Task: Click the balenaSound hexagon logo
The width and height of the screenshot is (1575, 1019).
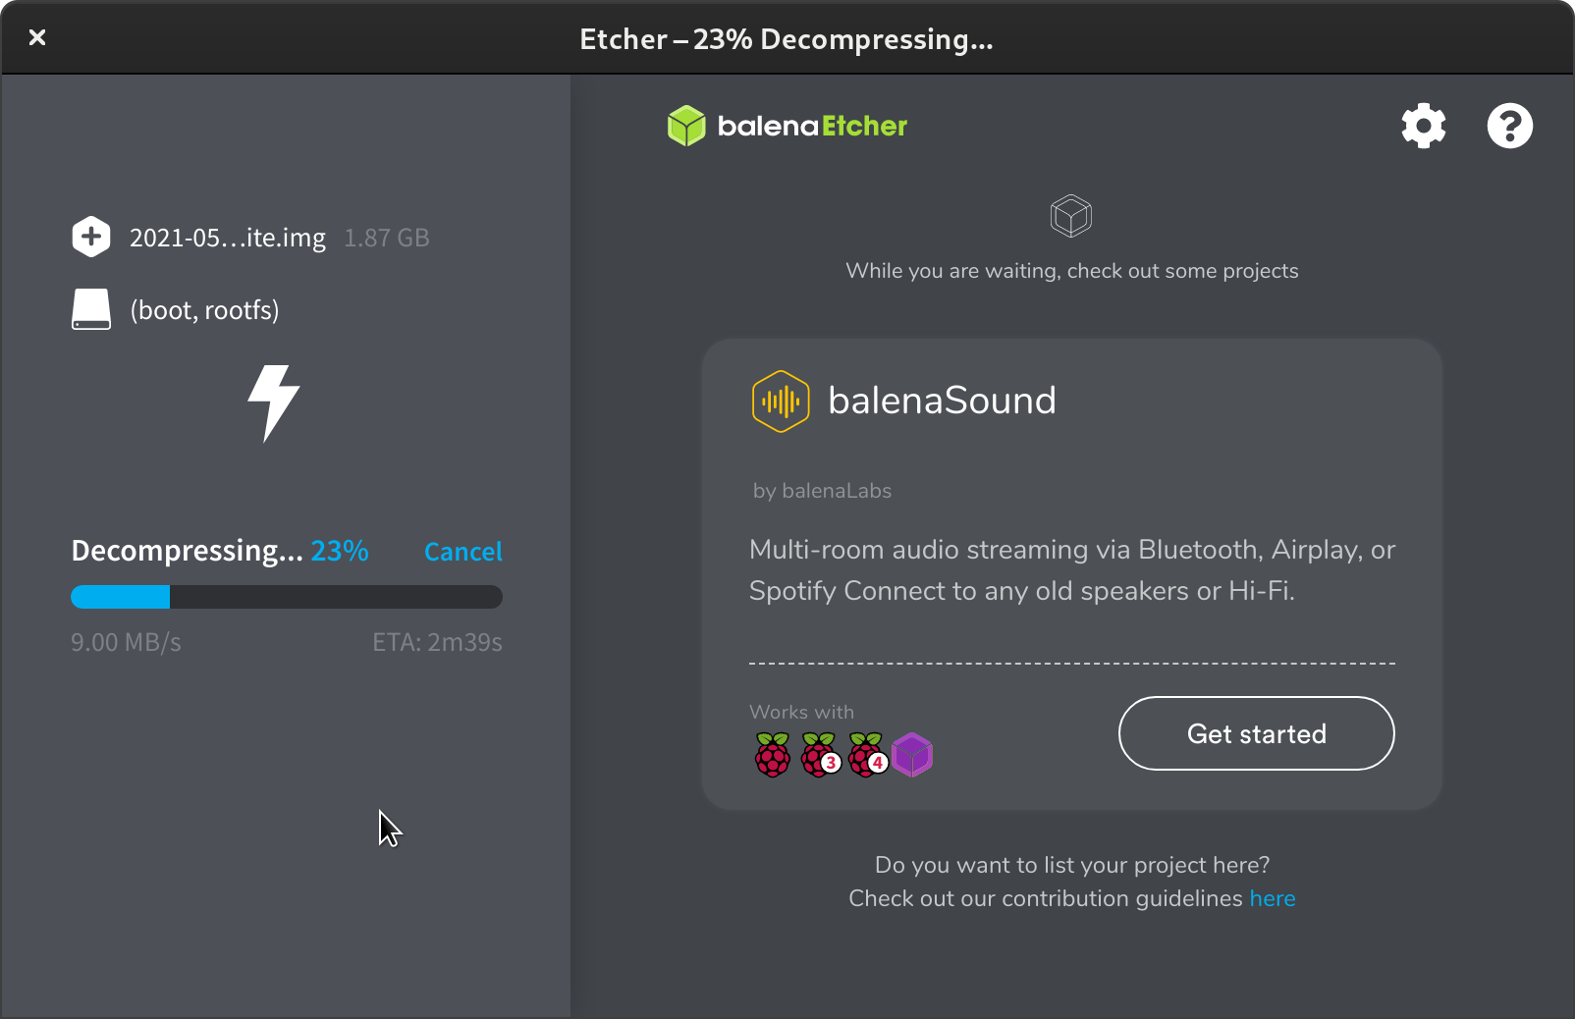Action: (781, 402)
